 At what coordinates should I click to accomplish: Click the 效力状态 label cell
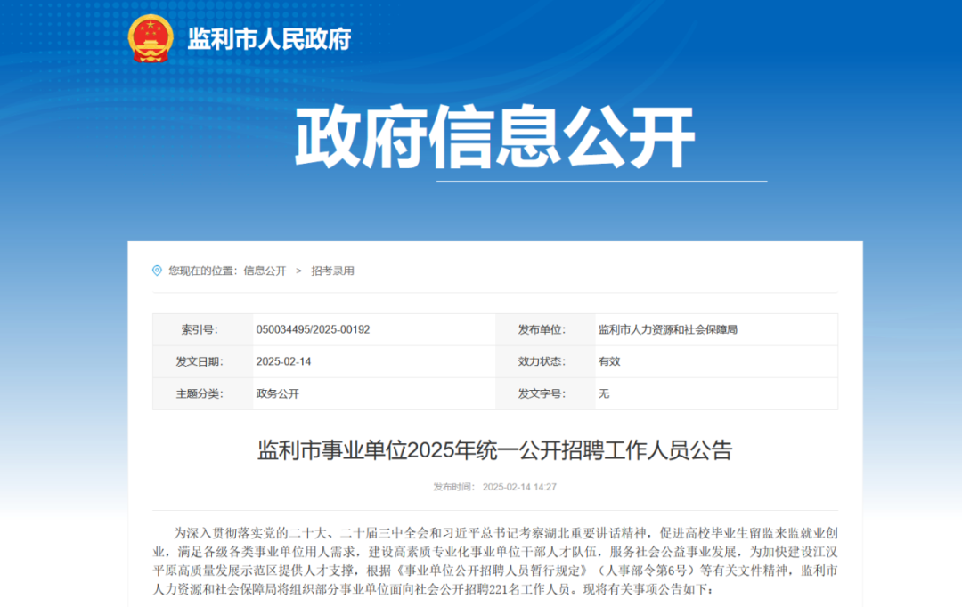tap(545, 361)
